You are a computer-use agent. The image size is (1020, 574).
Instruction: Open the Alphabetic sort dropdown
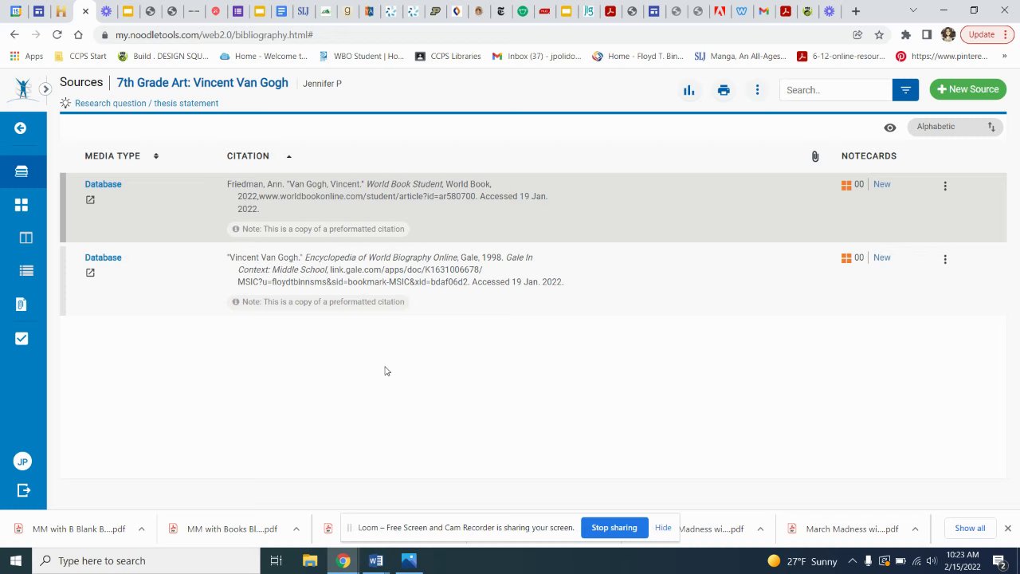(x=955, y=127)
